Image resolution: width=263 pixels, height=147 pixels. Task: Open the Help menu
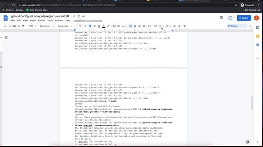pyautogui.click(x=68, y=20)
